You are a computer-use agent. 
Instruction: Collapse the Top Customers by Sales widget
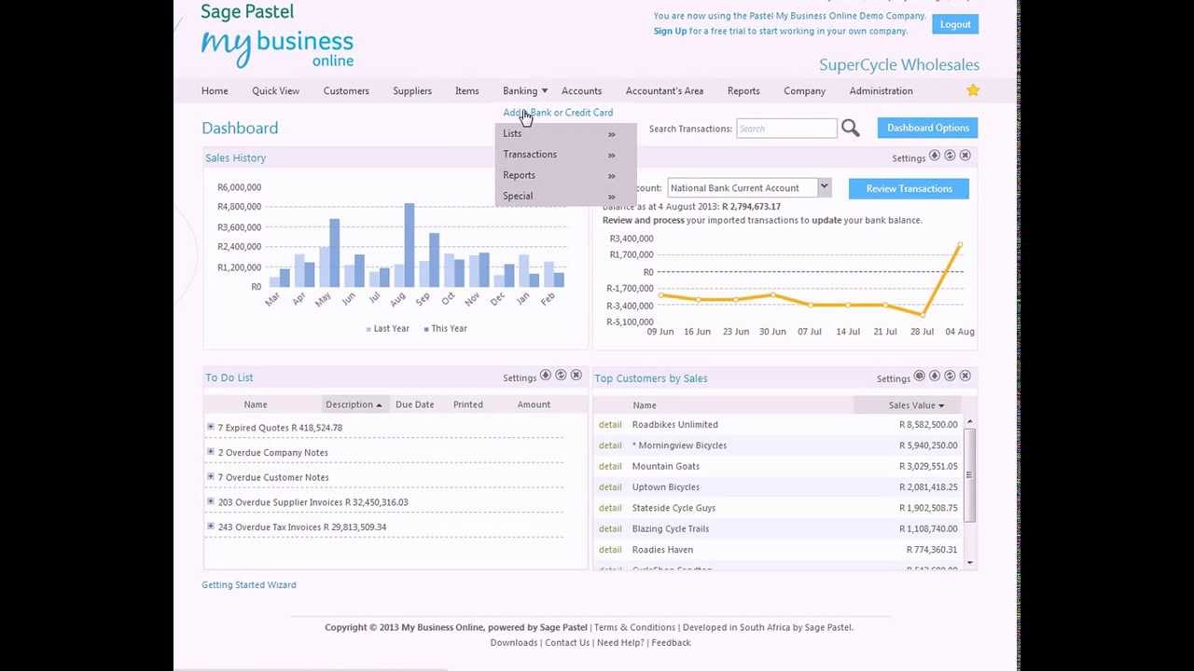(935, 377)
